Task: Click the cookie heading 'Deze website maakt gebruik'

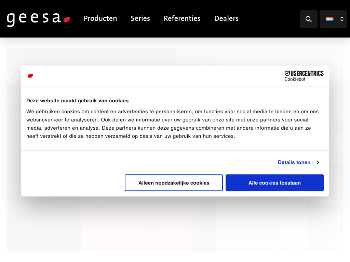Action: (77, 101)
